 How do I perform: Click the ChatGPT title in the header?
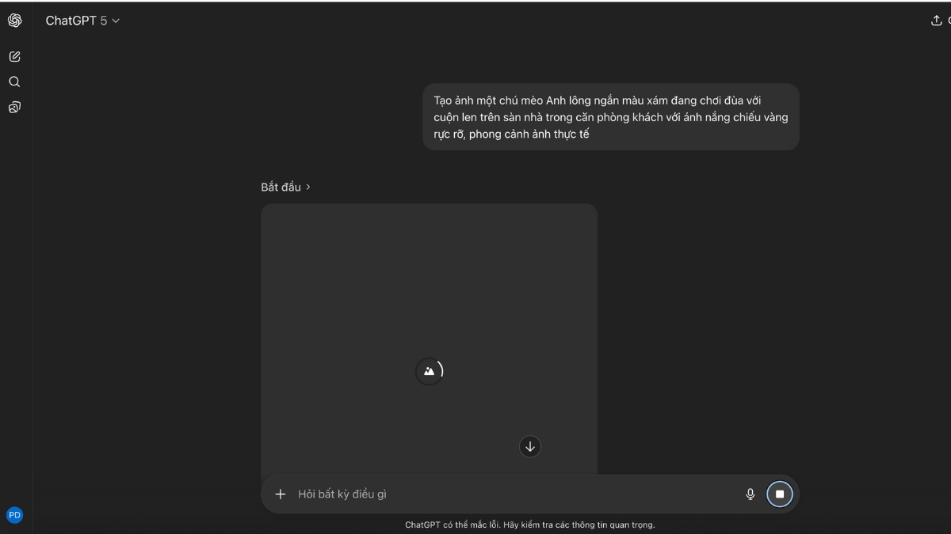pyautogui.click(x=71, y=21)
